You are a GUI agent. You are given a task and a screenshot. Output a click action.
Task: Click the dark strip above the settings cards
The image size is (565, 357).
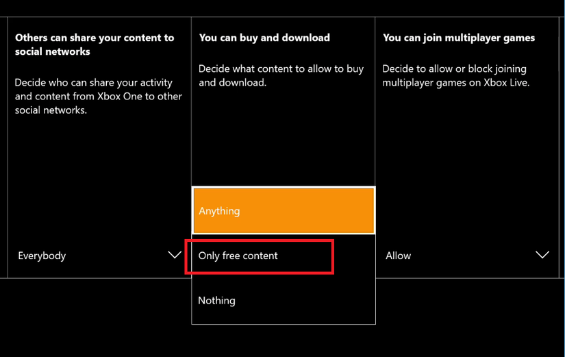[x=282, y=8]
